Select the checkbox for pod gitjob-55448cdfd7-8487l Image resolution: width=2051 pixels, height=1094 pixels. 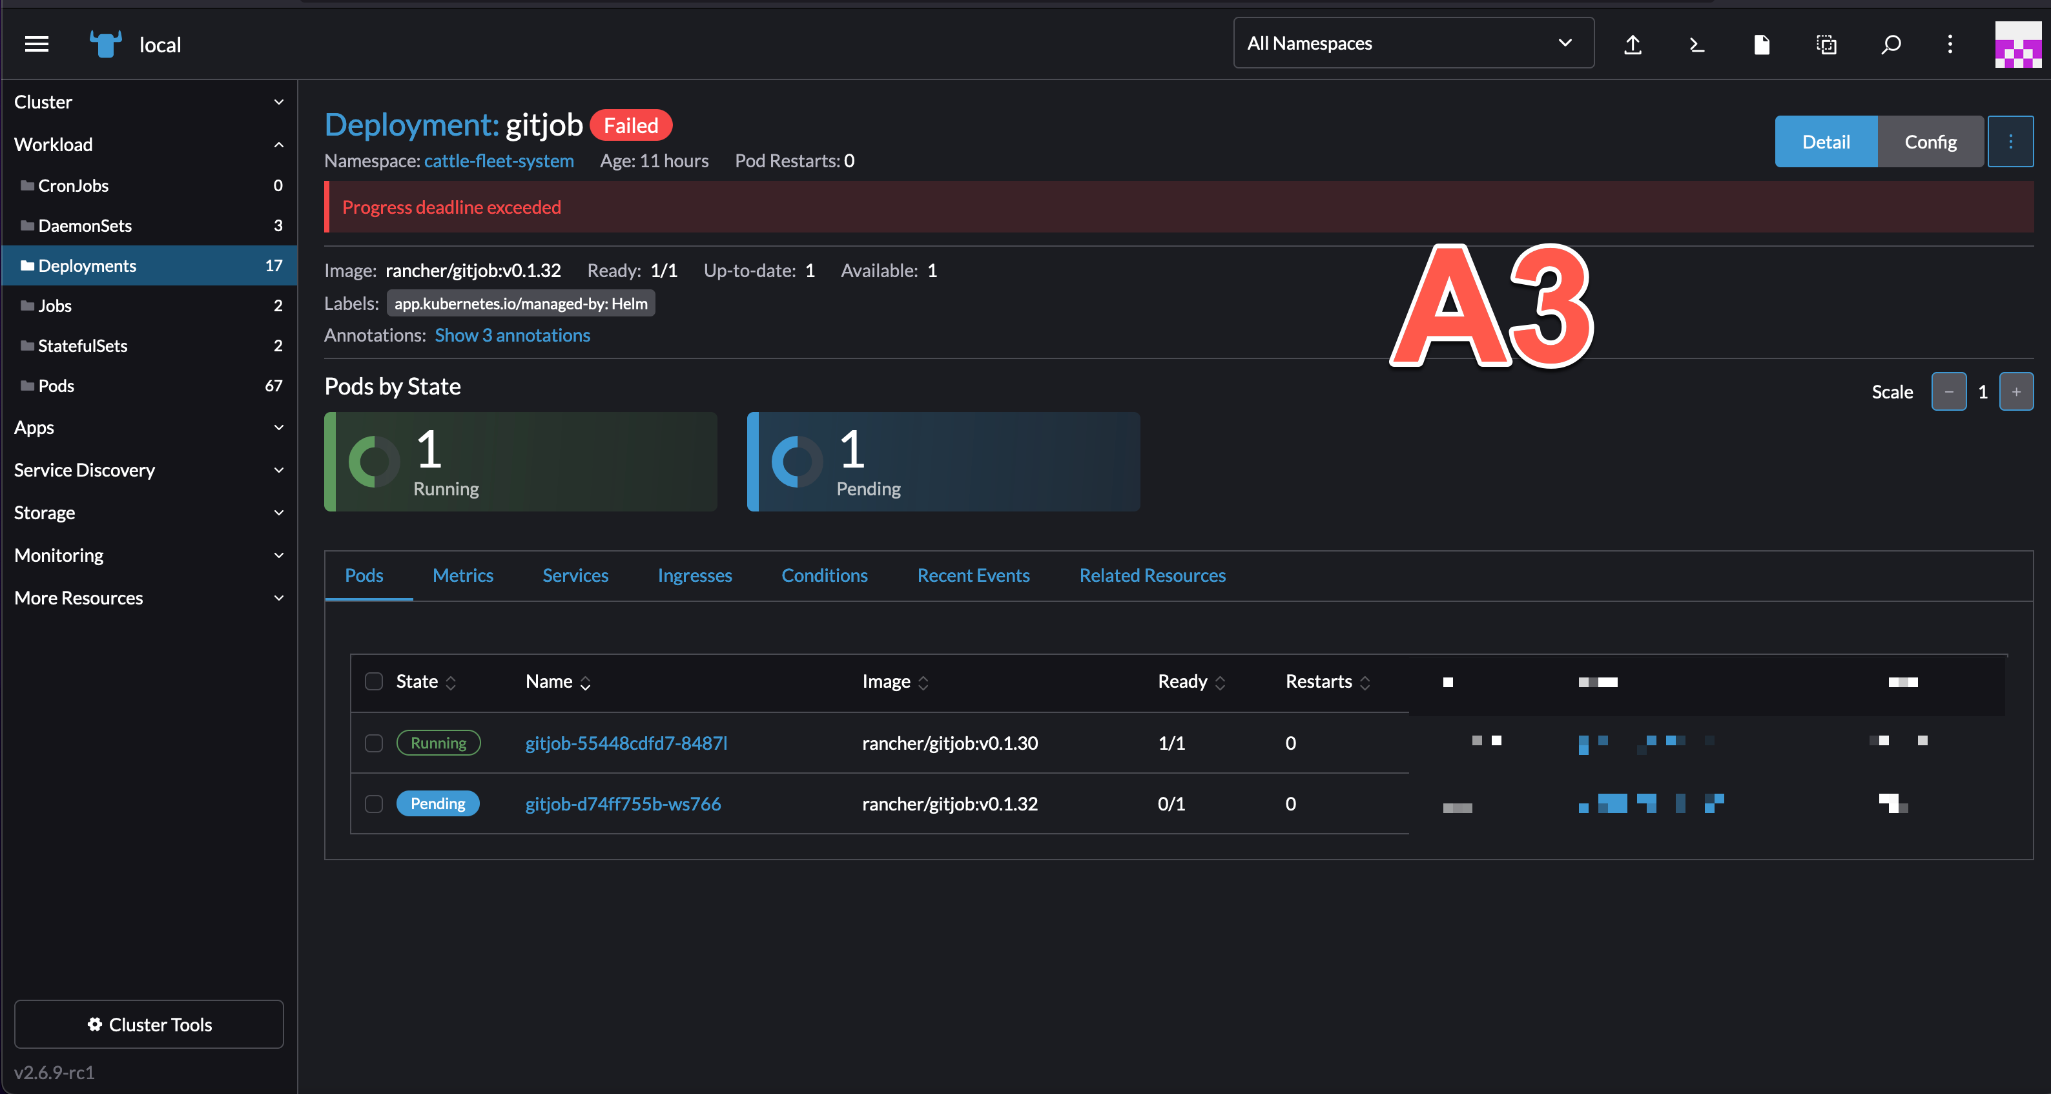click(x=373, y=743)
